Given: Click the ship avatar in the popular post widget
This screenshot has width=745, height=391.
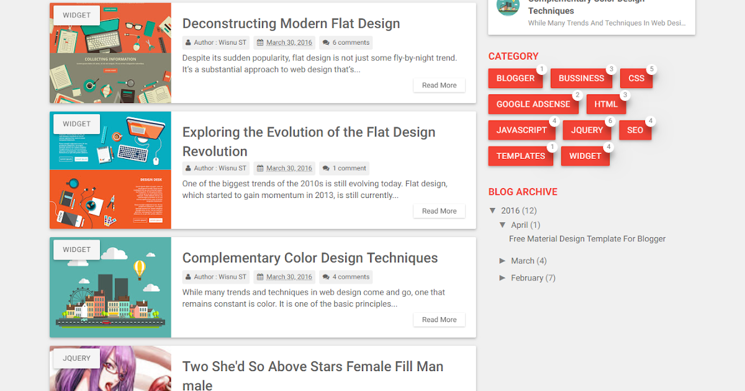Looking at the screenshot, I should pyautogui.click(x=508, y=9).
